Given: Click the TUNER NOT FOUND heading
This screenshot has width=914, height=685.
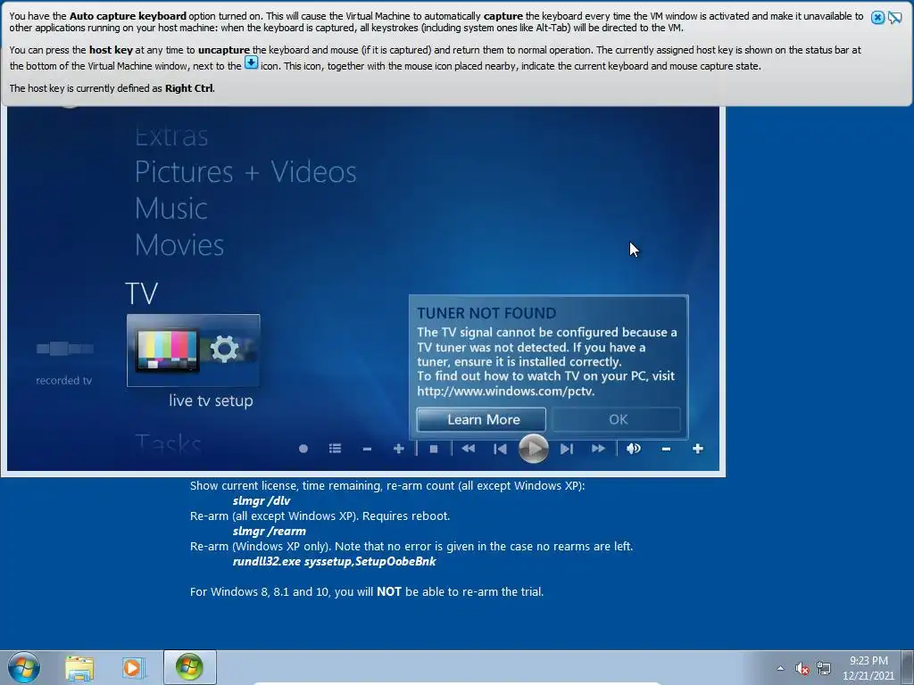Looking at the screenshot, I should (486, 313).
